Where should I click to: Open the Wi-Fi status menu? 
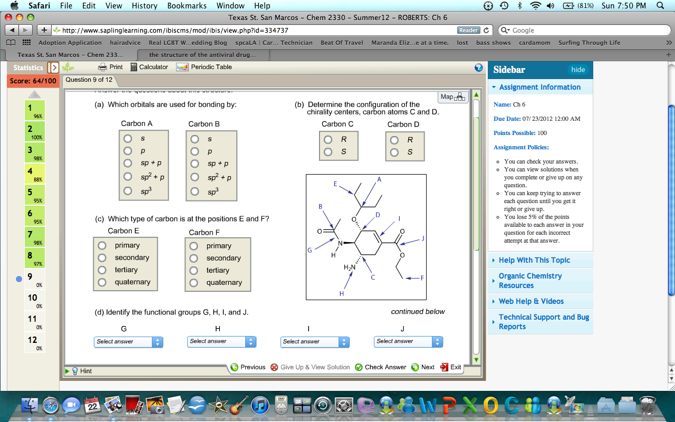pos(536,6)
